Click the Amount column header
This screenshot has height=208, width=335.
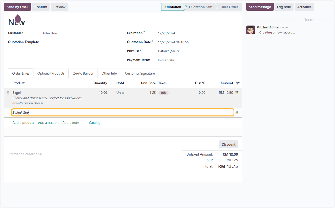click(227, 83)
